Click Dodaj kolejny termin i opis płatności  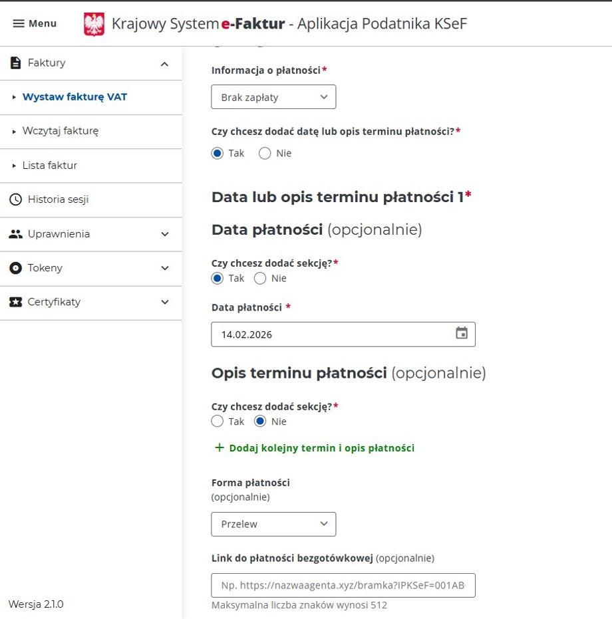tap(314, 447)
